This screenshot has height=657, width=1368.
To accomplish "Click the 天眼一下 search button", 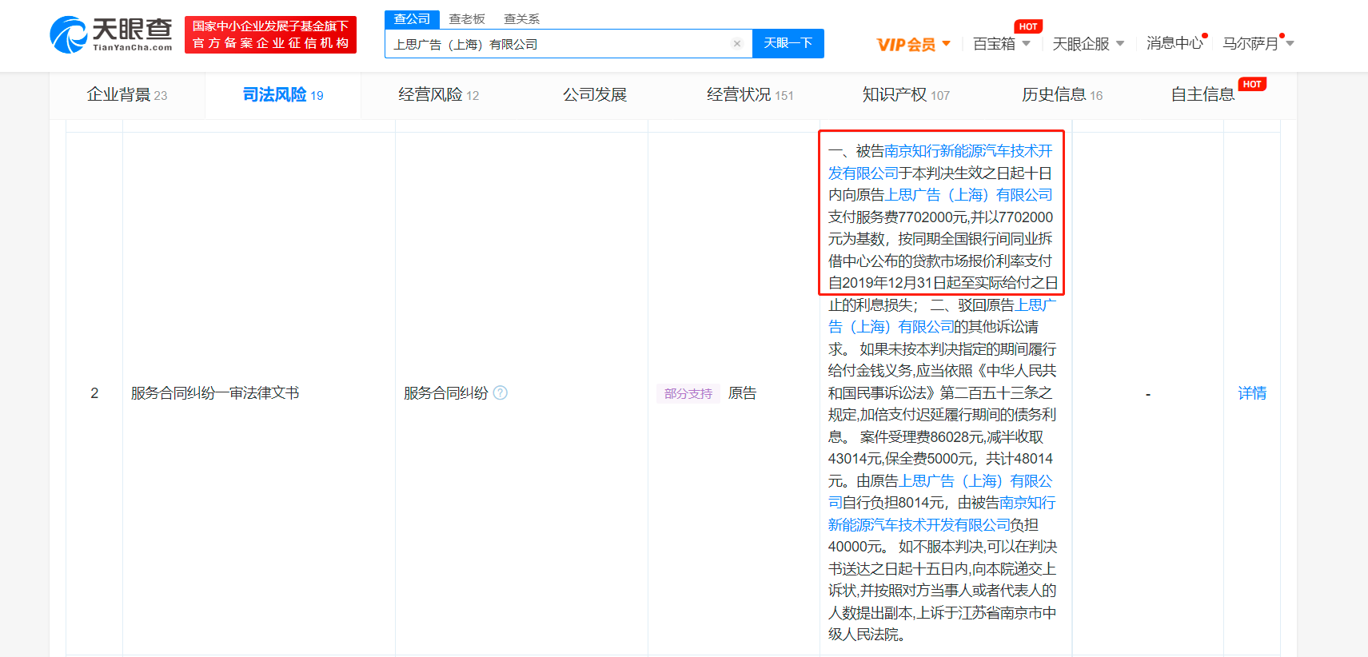I will pyautogui.click(x=788, y=43).
